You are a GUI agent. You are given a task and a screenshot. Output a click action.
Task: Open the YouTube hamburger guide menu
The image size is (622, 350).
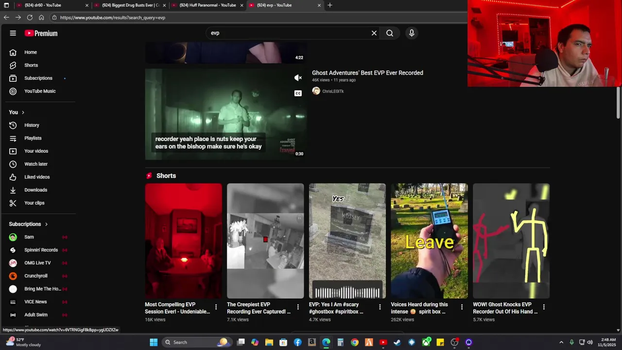pyautogui.click(x=13, y=33)
